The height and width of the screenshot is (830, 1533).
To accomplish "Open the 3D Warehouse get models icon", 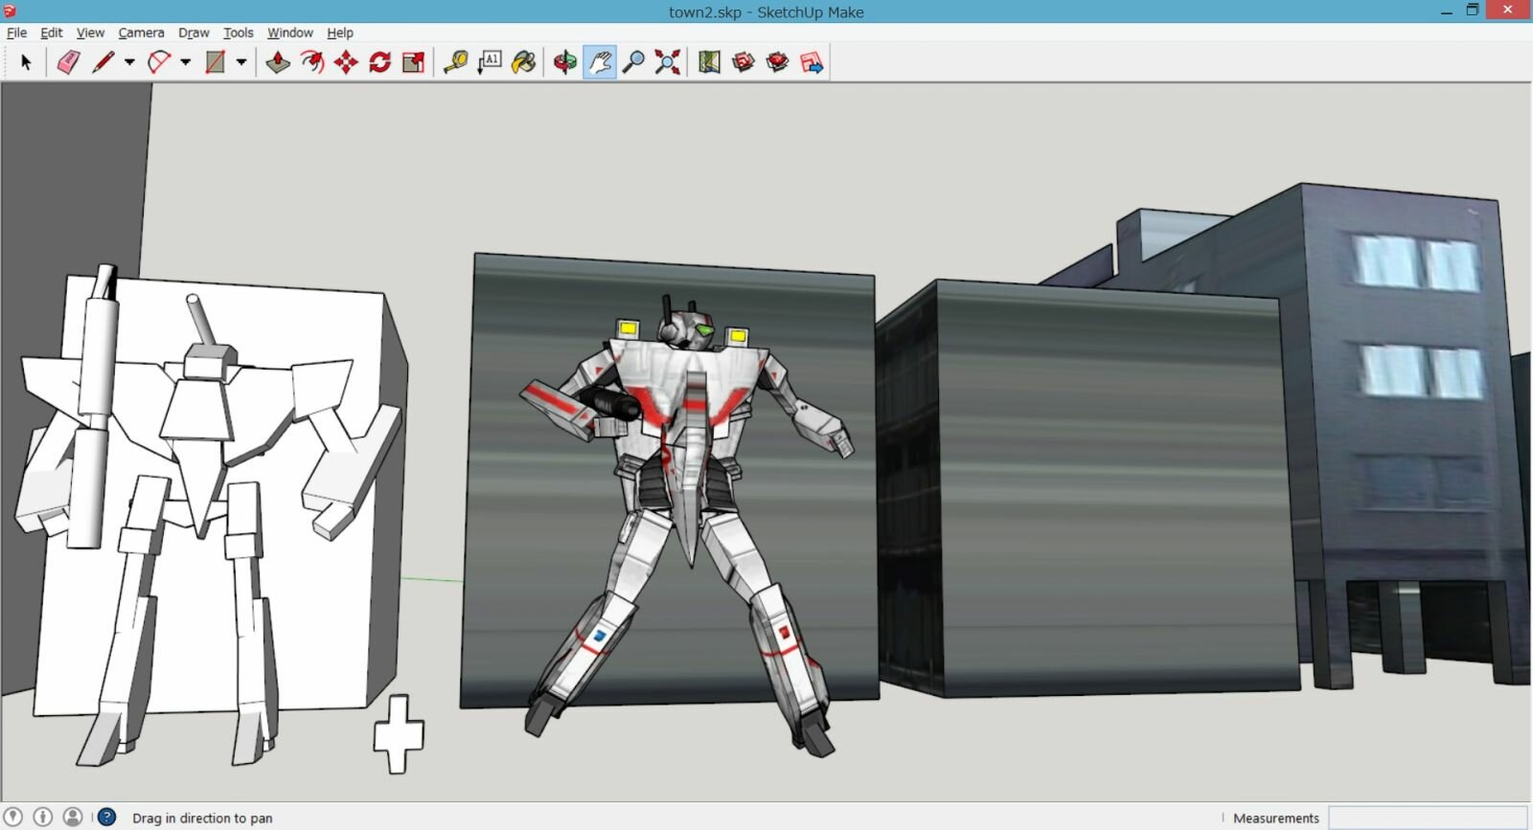I will (744, 62).
